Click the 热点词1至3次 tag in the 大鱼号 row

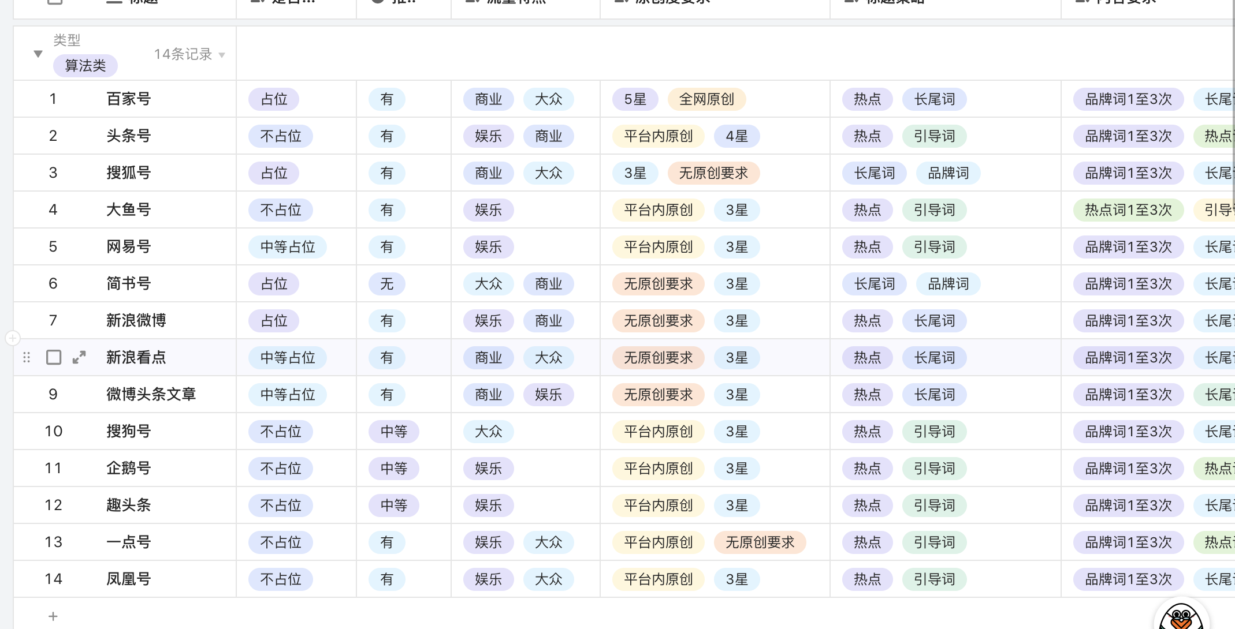pos(1129,210)
